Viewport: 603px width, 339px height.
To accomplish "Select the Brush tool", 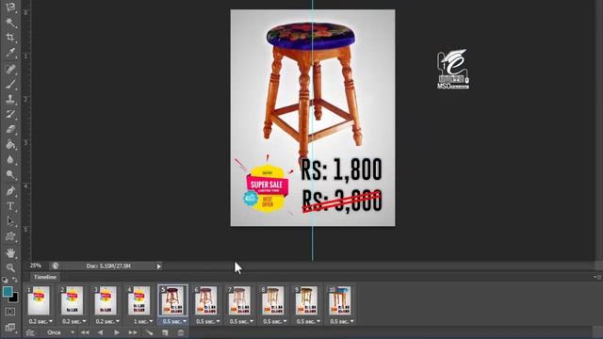I will pos(10,84).
